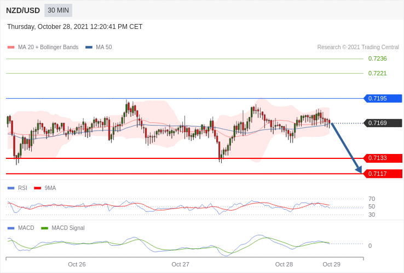Toggle the RSI legend label
404x273 pixels.
click(x=22, y=188)
